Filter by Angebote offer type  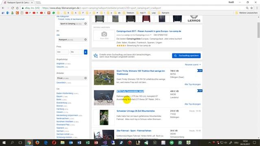tap(61, 64)
